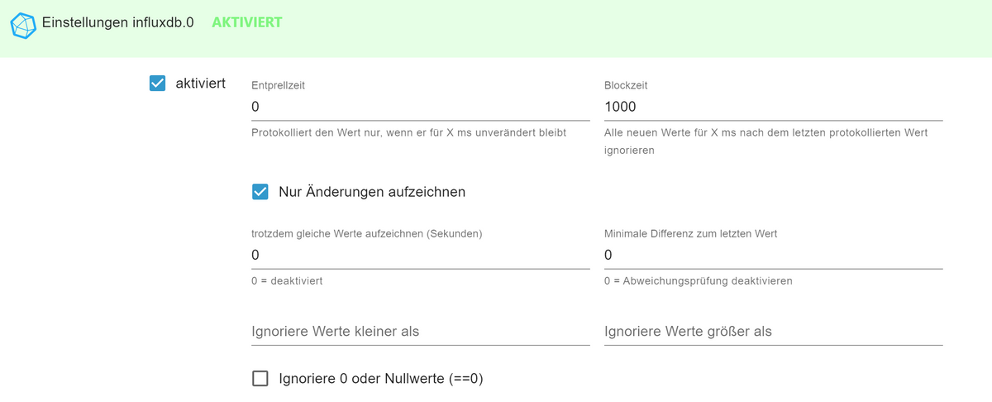Click the 'Minimale Differenz zum letzten Wert' input
This screenshot has height=402, width=992.
[x=773, y=255]
